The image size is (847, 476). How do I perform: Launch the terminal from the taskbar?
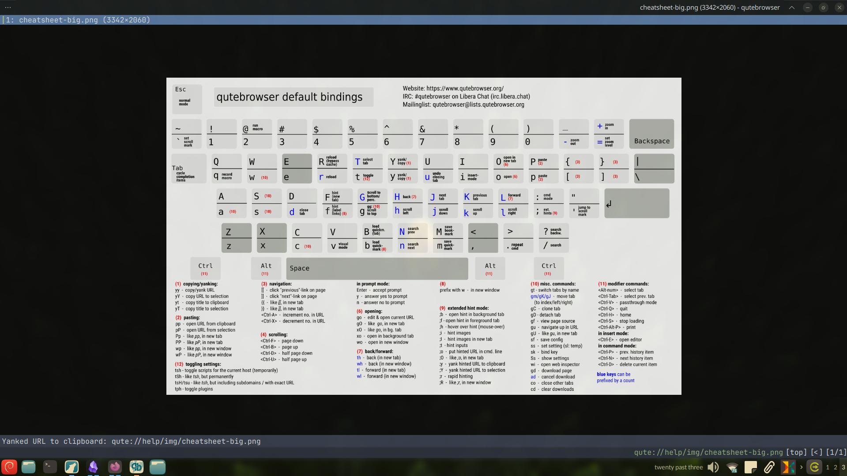pyautogui.click(x=50, y=467)
